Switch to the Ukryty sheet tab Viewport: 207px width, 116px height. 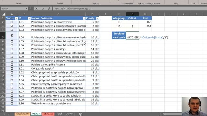click(69, 114)
